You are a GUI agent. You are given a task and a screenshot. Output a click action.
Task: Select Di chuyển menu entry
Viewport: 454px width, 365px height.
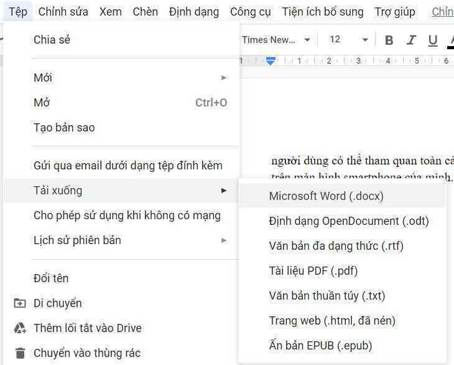(122, 303)
